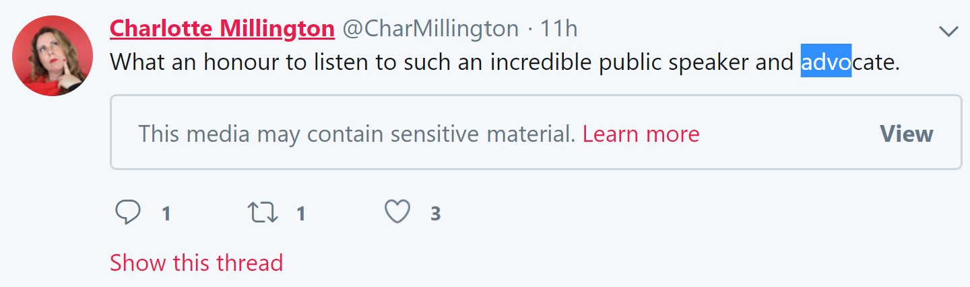970x287 pixels.
Task: Retweet using the retweet arrows icon
Action: (x=262, y=213)
